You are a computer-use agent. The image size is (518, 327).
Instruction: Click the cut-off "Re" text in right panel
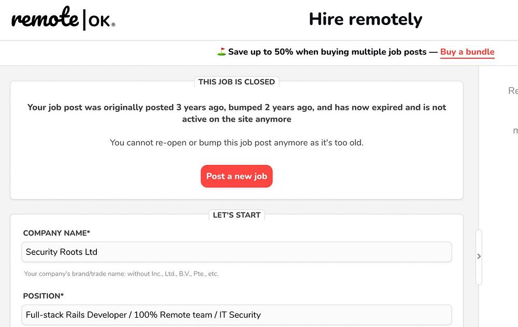pyautogui.click(x=513, y=91)
